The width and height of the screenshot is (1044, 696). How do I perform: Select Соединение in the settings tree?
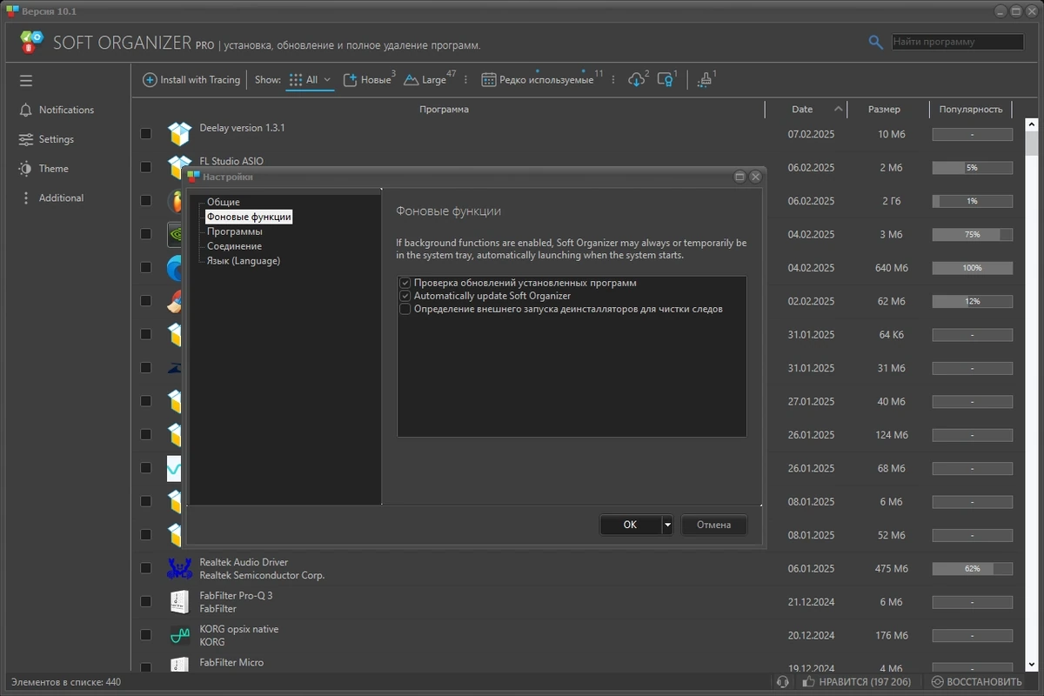pos(234,246)
